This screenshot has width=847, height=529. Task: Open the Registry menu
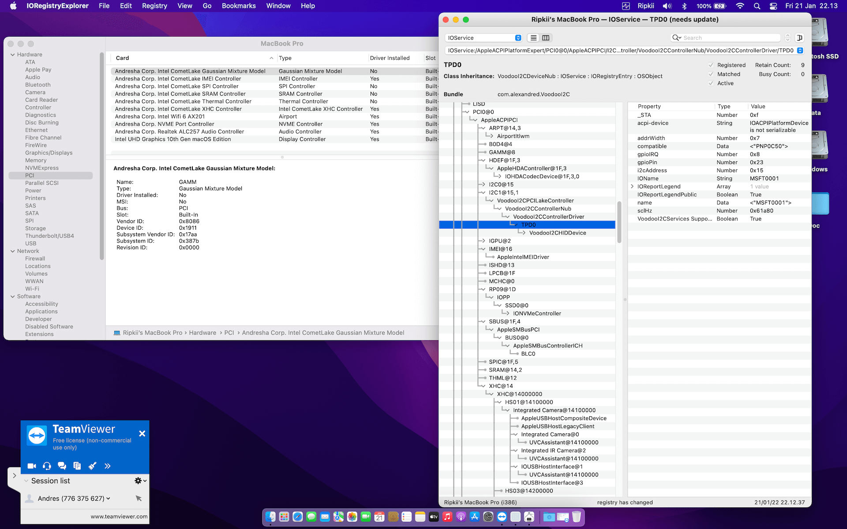pyautogui.click(x=154, y=6)
